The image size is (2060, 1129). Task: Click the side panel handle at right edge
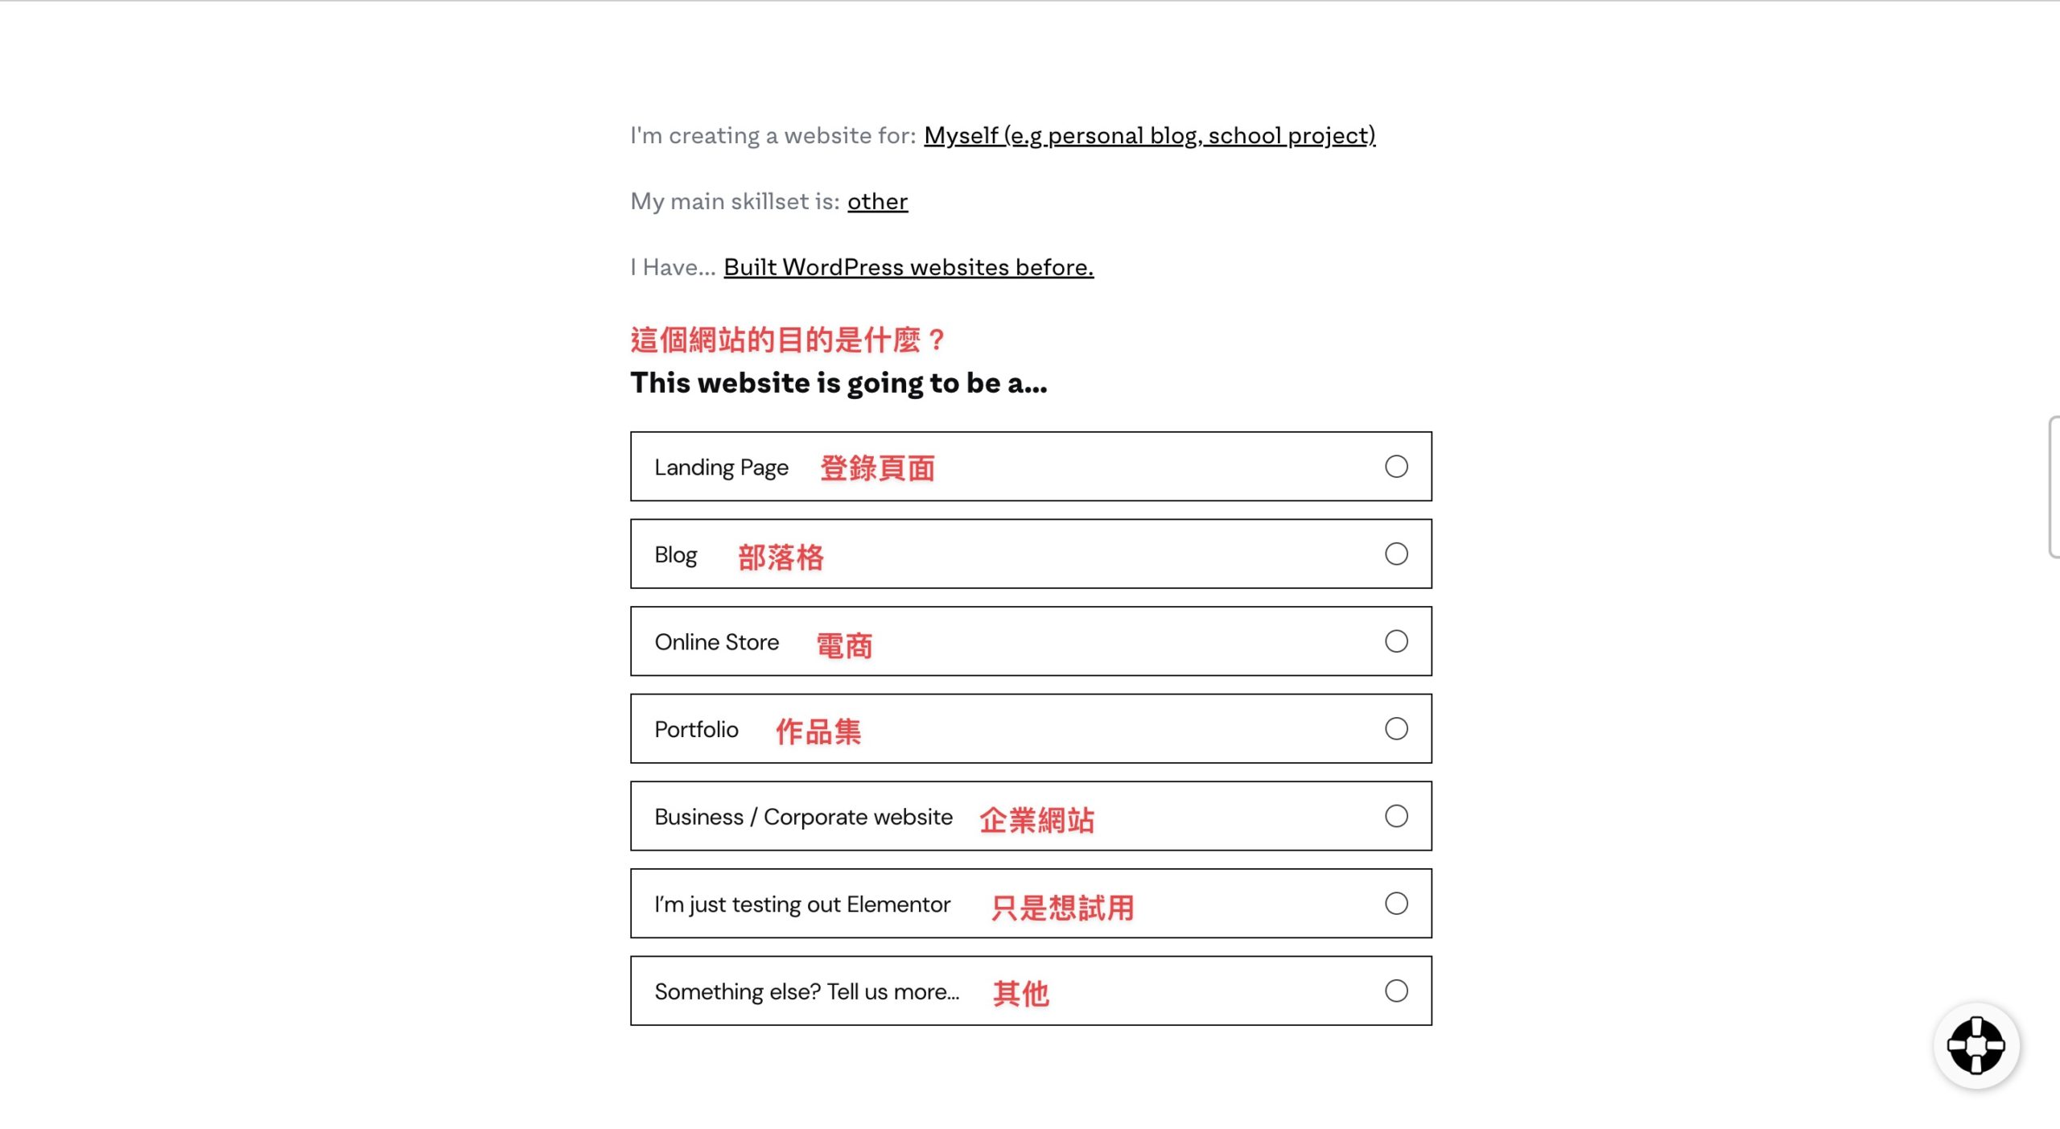click(2054, 487)
